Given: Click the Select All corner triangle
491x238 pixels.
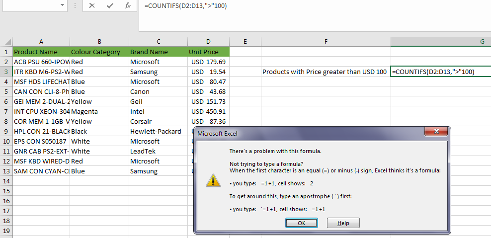Looking at the screenshot, I should tap(8, 42).
